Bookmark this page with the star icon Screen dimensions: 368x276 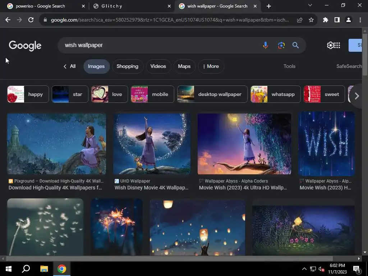pos(311,20)
